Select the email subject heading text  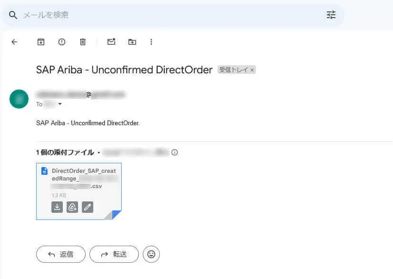[x=124, y=70]
